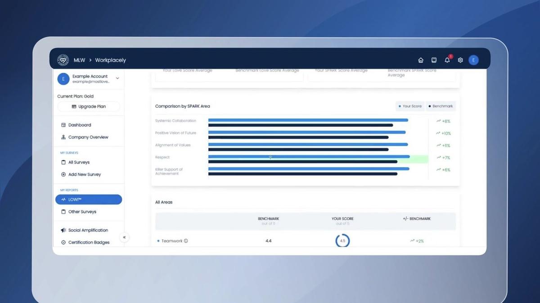Open Social Amplification in sidebar
The width and height of the screenshot is (540, 303).
click(x=88, y=230)
